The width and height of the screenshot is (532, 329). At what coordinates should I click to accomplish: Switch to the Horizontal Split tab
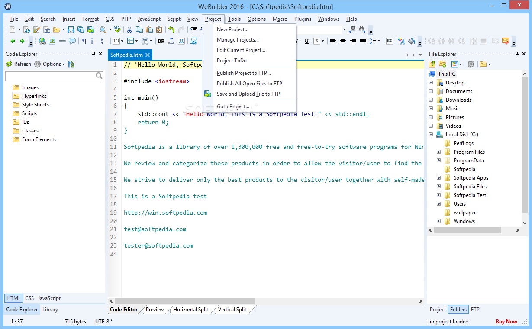(190, 310)
